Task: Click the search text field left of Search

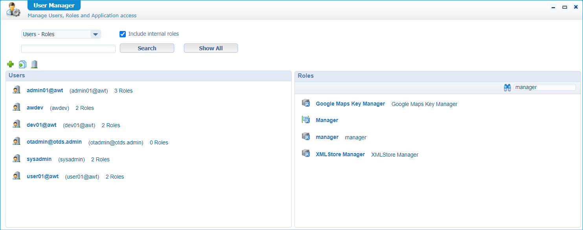Action: point(68,49)
